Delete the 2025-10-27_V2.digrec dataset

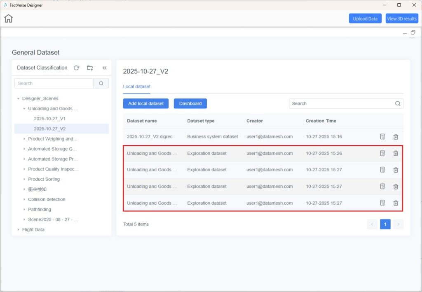point(396,137)
